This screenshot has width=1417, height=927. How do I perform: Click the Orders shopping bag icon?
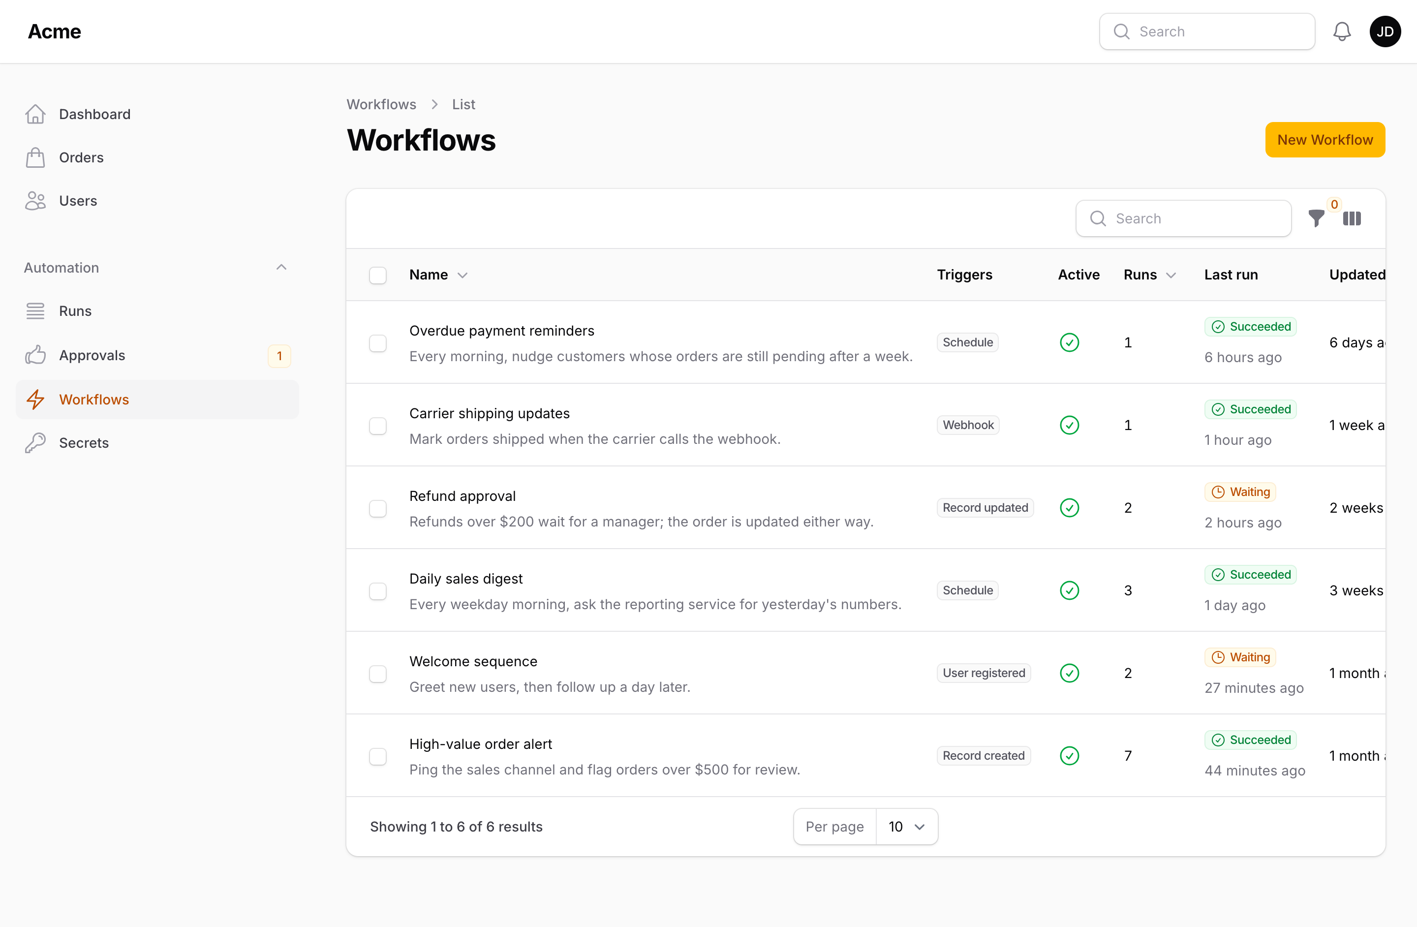[35, 157]
